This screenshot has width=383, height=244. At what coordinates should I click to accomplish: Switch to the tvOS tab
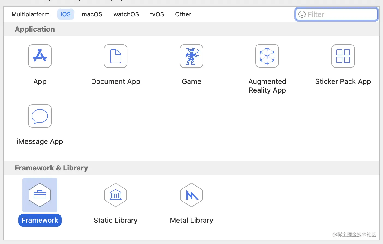(x=157, y=14)
